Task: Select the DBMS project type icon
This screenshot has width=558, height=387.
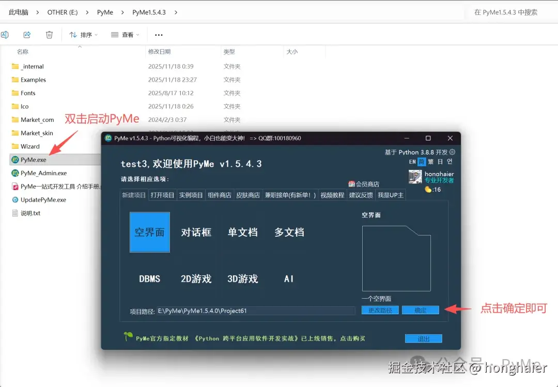Action: (149, 278)
